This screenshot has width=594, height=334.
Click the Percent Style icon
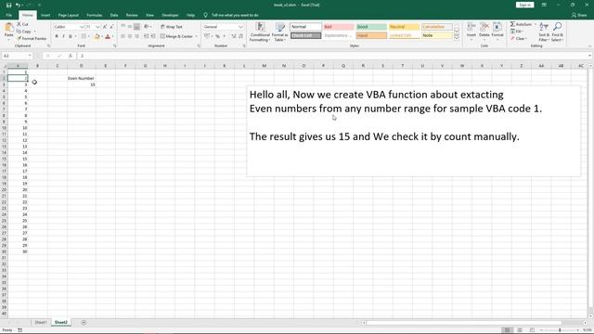pos(218,36)
